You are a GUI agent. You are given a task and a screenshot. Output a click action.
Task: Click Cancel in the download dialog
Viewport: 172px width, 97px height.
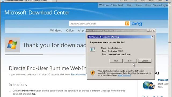(x=145, y=61)
